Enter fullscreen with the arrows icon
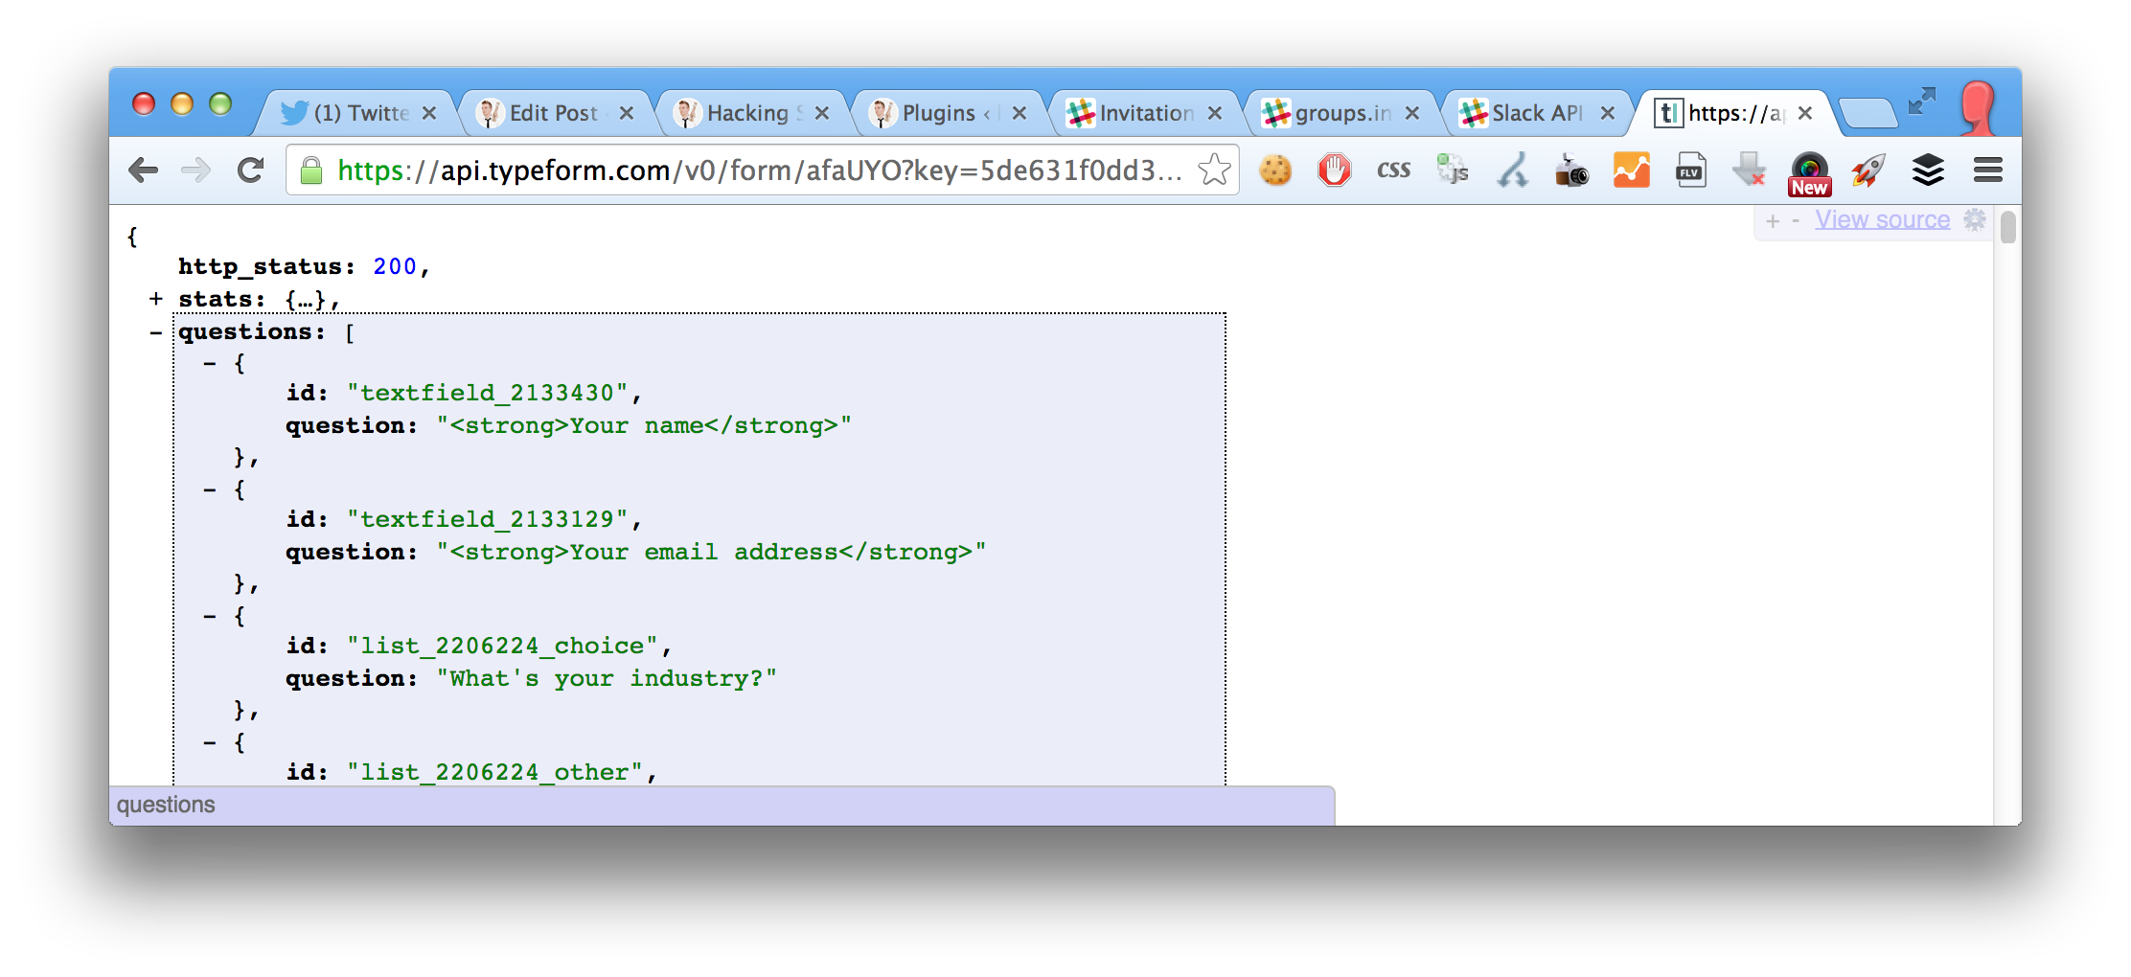 [1921, 101]
